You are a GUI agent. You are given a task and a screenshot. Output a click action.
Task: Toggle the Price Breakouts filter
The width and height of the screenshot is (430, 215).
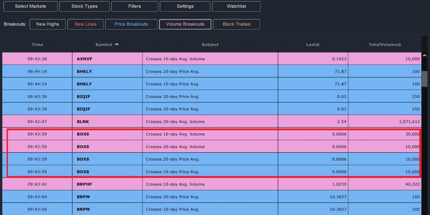point(131,24)
